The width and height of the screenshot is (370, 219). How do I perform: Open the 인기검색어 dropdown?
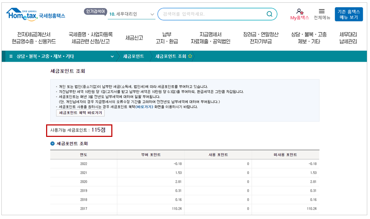152,15
